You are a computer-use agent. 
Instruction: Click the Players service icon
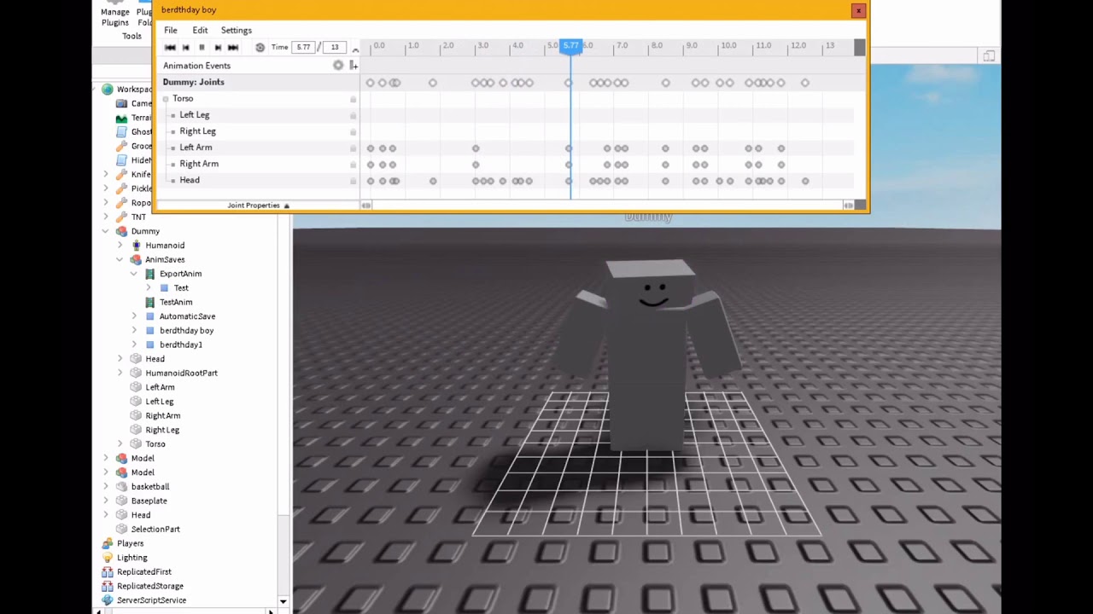108,543
